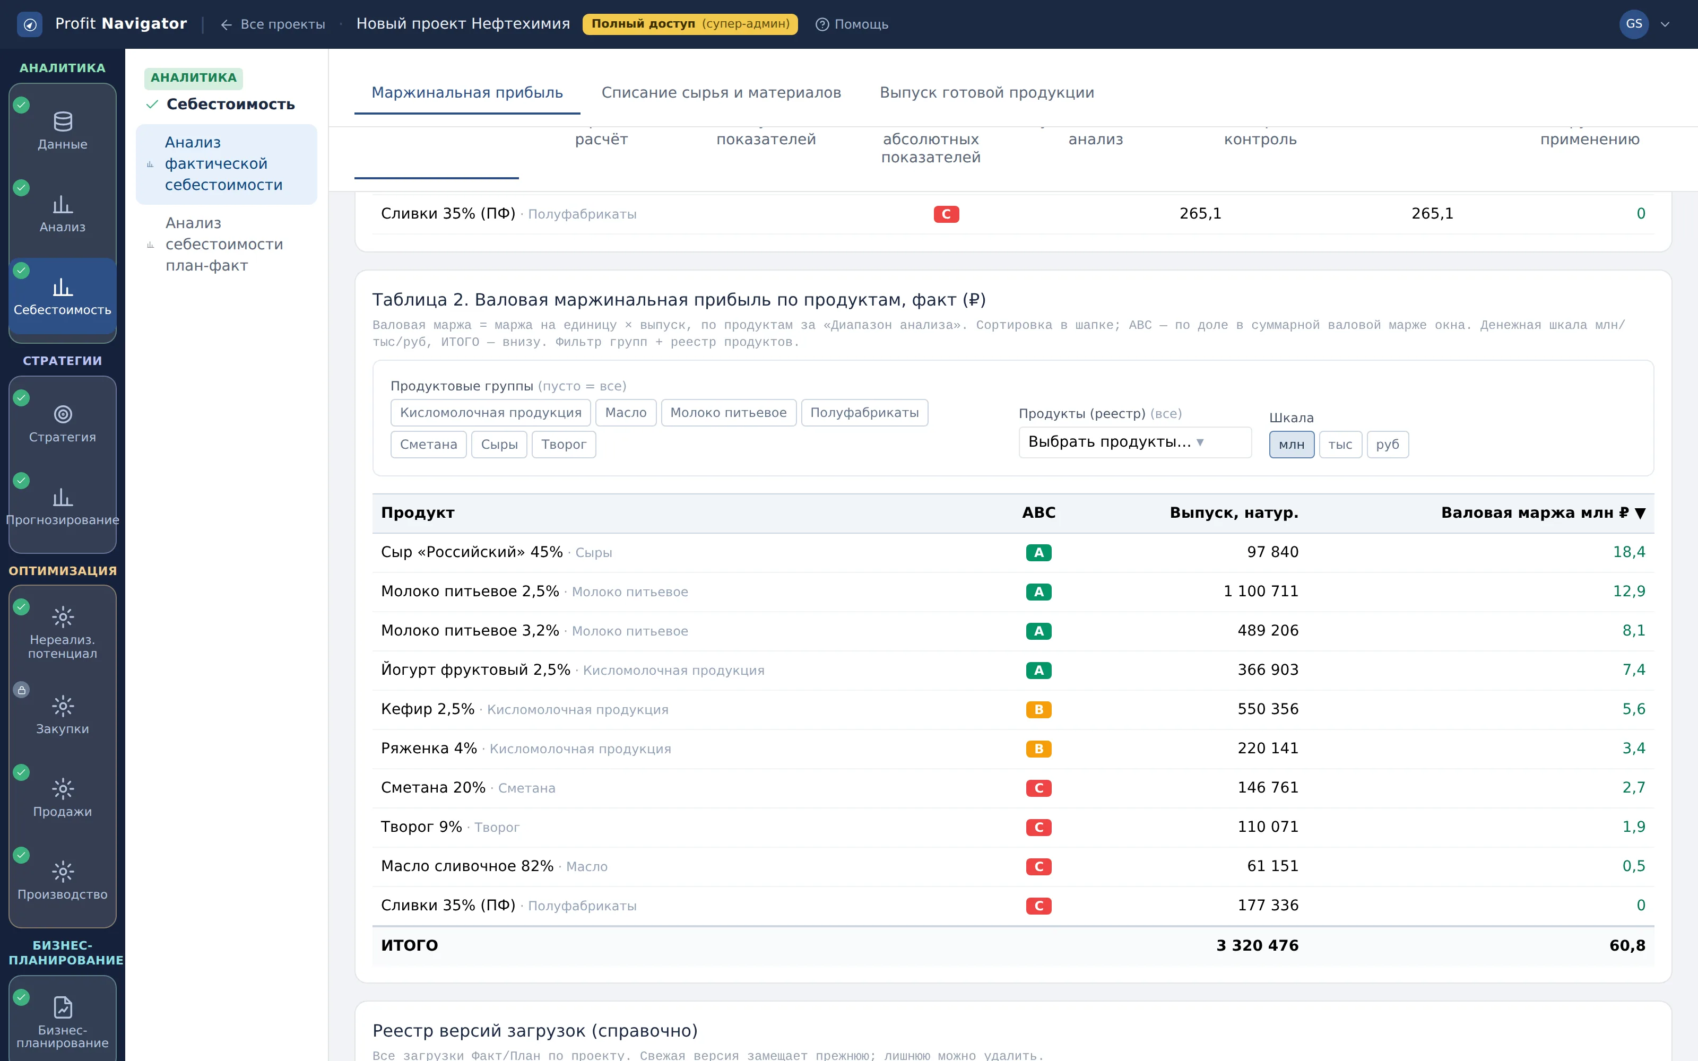Select the Себестоимость sidebar icon

(63, 287)
